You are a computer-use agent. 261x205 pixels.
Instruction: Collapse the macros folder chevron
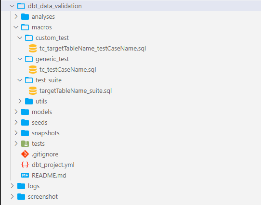16,27
